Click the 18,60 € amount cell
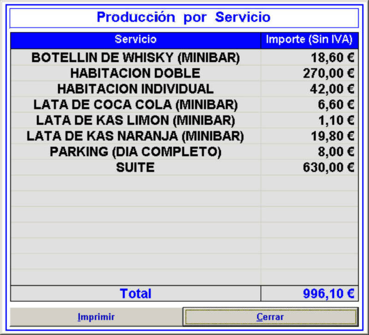 [332, 58]
